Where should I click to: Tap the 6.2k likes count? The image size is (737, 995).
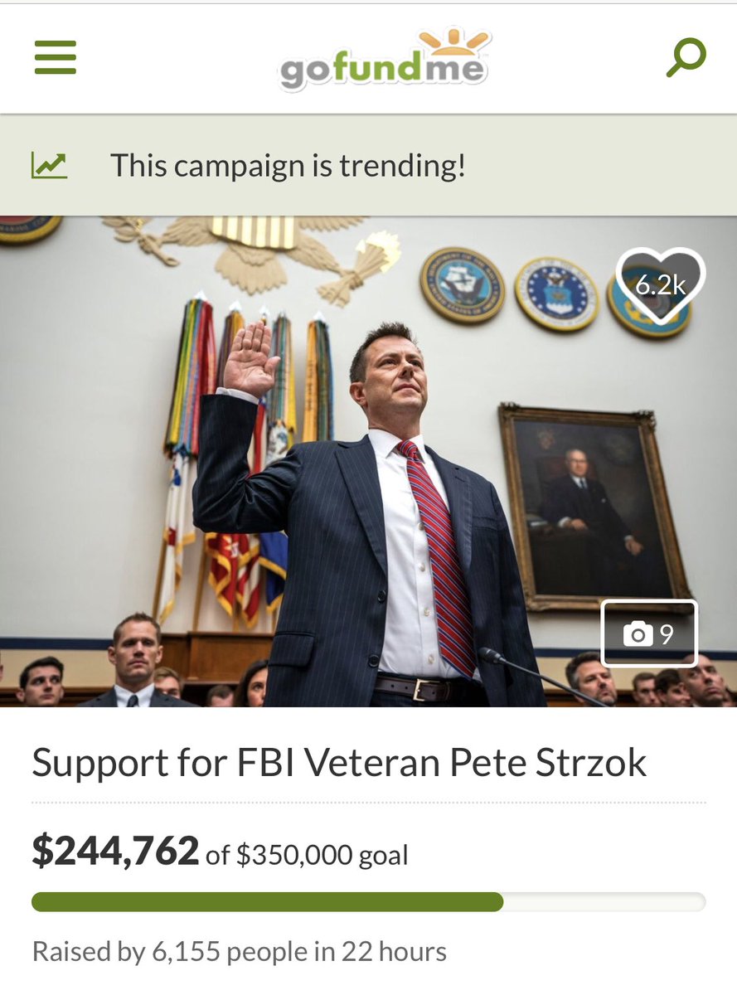click(x=661, y=284)
